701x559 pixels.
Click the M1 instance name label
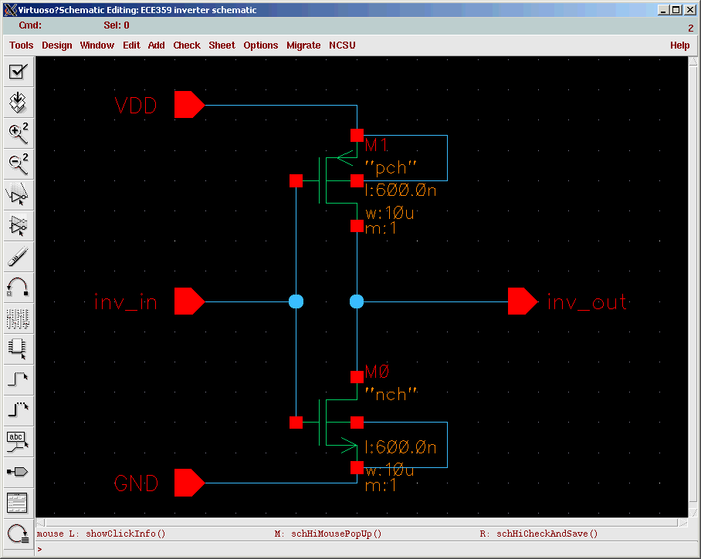tap(377, 146)
